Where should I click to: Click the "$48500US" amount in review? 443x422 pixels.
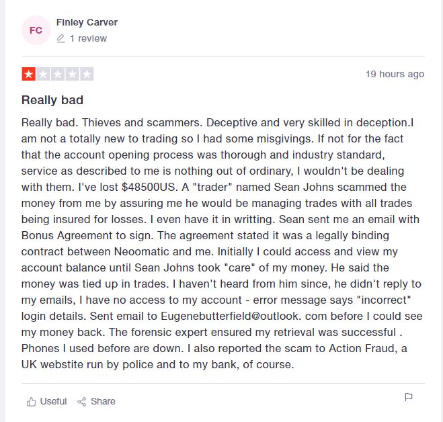click(x=149, y=187)
